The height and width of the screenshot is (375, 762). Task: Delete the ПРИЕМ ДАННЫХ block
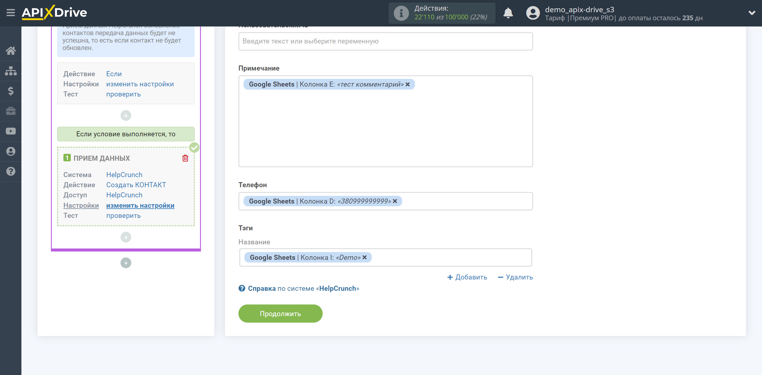click(185, 158)
